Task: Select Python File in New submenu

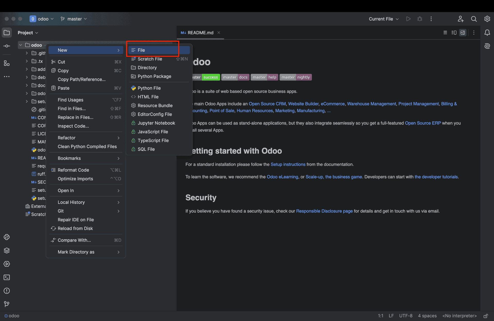Action: click(x=149, y=88)
